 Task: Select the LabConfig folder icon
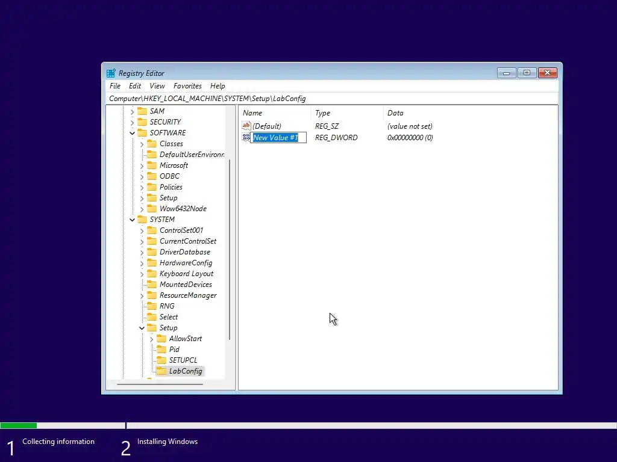point(161,371)
